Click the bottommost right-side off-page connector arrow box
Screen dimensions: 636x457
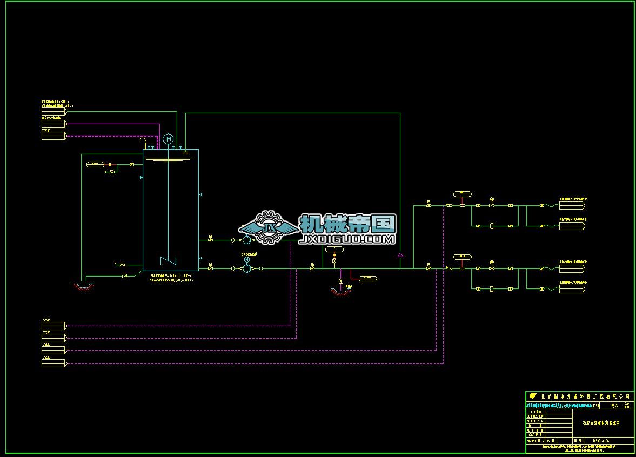572,289
